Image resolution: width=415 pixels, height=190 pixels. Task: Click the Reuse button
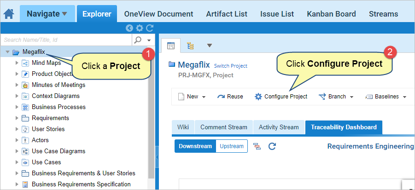(x=230, y=97)
